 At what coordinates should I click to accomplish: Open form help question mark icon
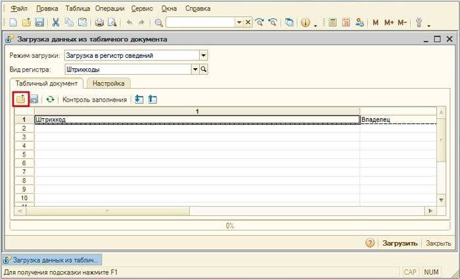(370, 244)
